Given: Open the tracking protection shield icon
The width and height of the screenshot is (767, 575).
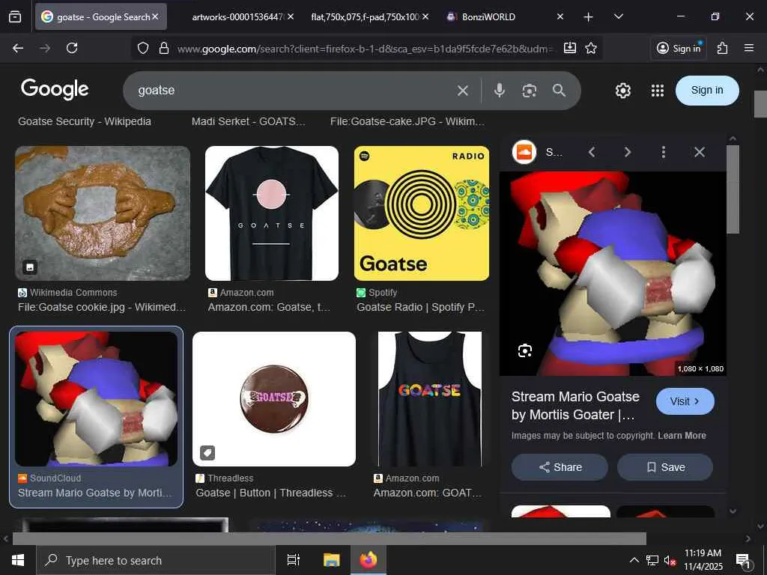Looking at the screenshot, I should tap(143, 48).
